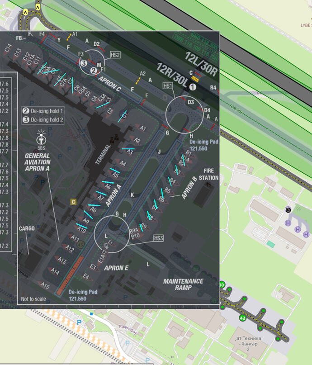Image resolution: width=312 pixels, height=365 pixels.
Task: Click hot spot circle number 1
Action: click(x=193, y=87)
